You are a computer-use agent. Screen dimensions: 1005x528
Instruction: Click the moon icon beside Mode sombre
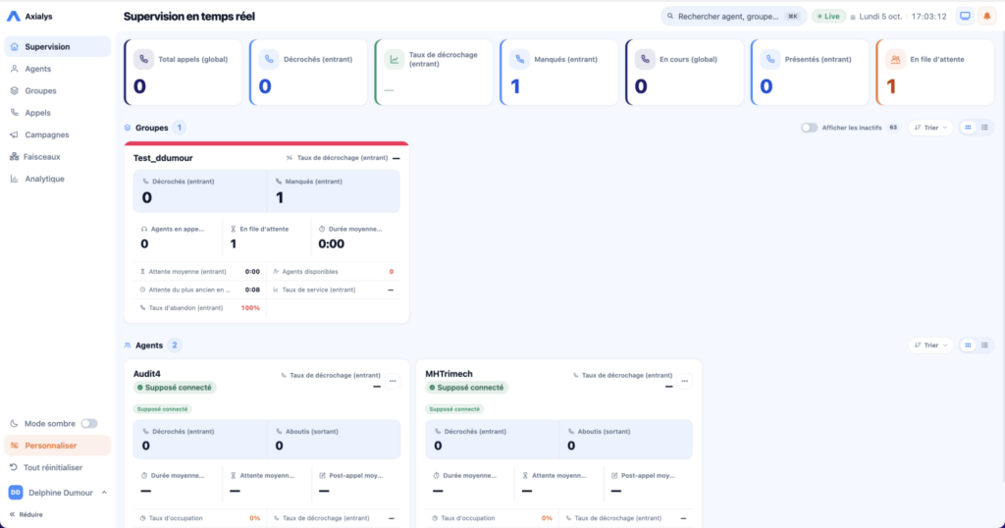point(14,424)
